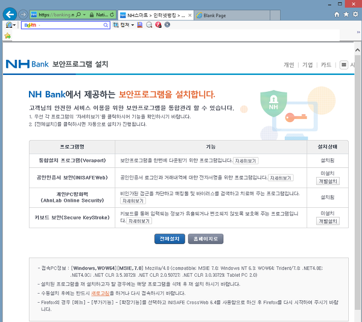Click 자세히보기 for Veraport row
Screen dimensions: 362x322
coord(246,161)
